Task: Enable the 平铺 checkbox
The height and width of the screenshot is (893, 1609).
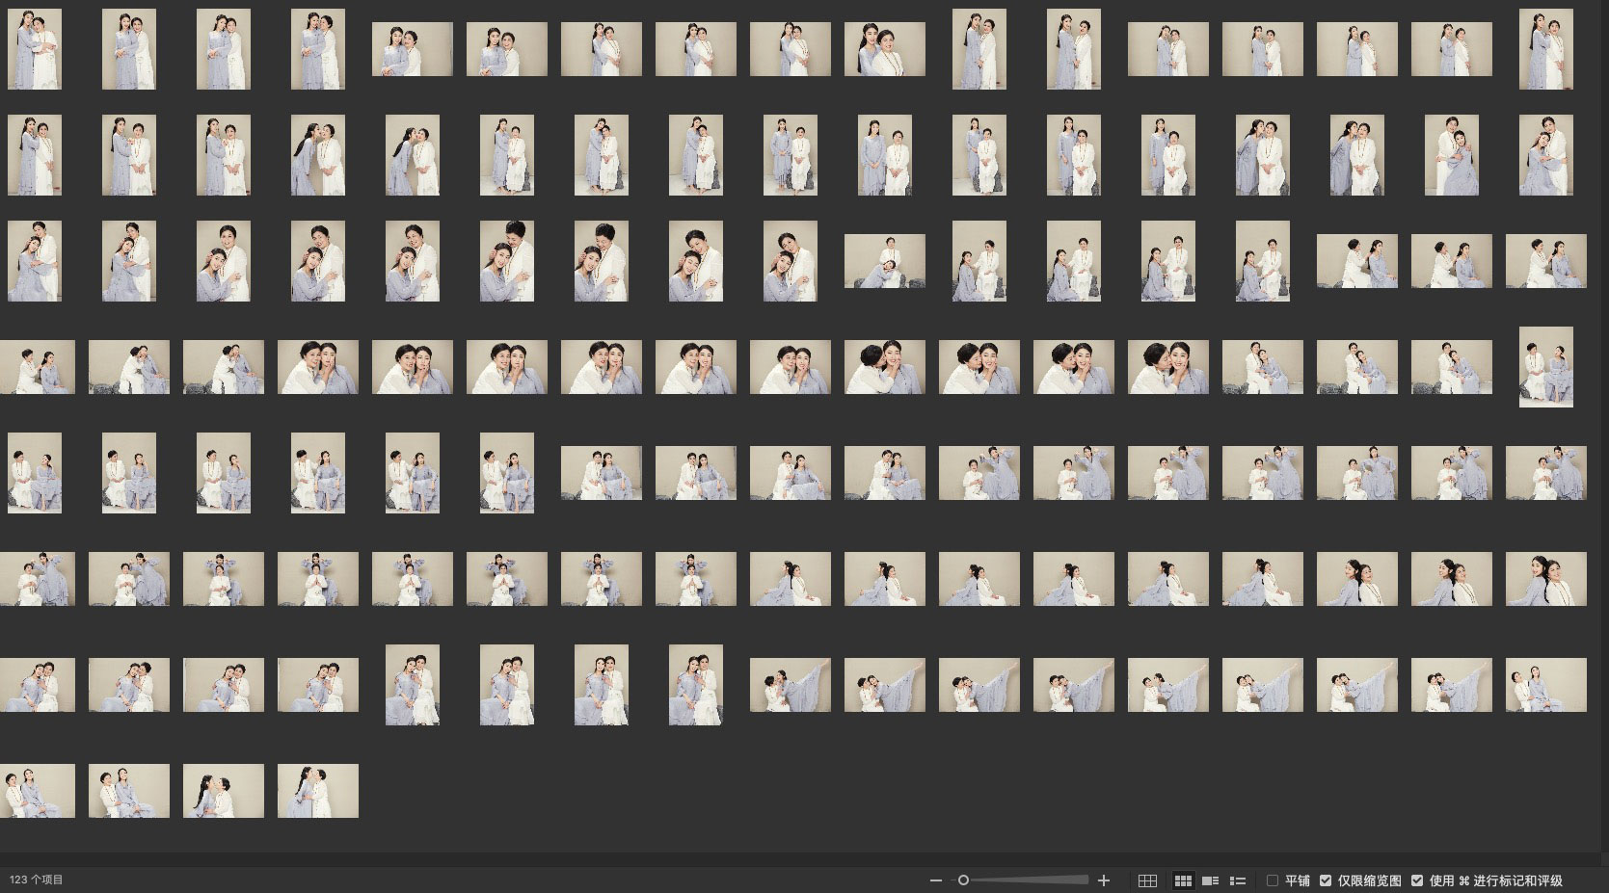Action: 1273,880
